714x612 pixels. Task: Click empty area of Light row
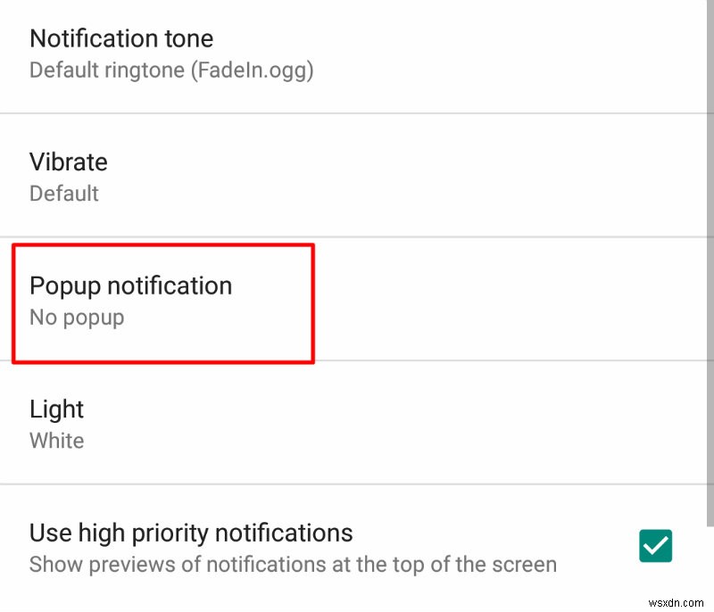[x=410, y=423]
